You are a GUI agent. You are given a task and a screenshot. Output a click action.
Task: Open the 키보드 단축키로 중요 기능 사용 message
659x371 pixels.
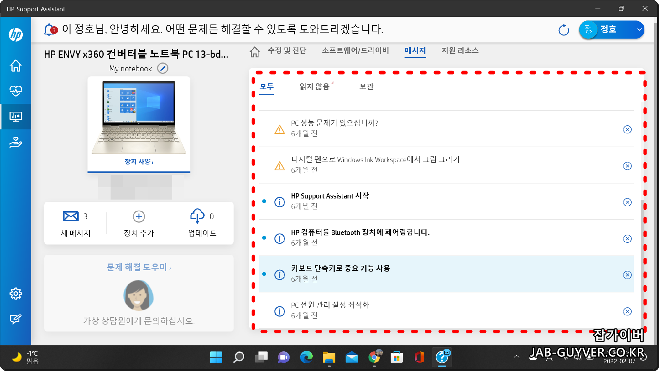(446, 274)
